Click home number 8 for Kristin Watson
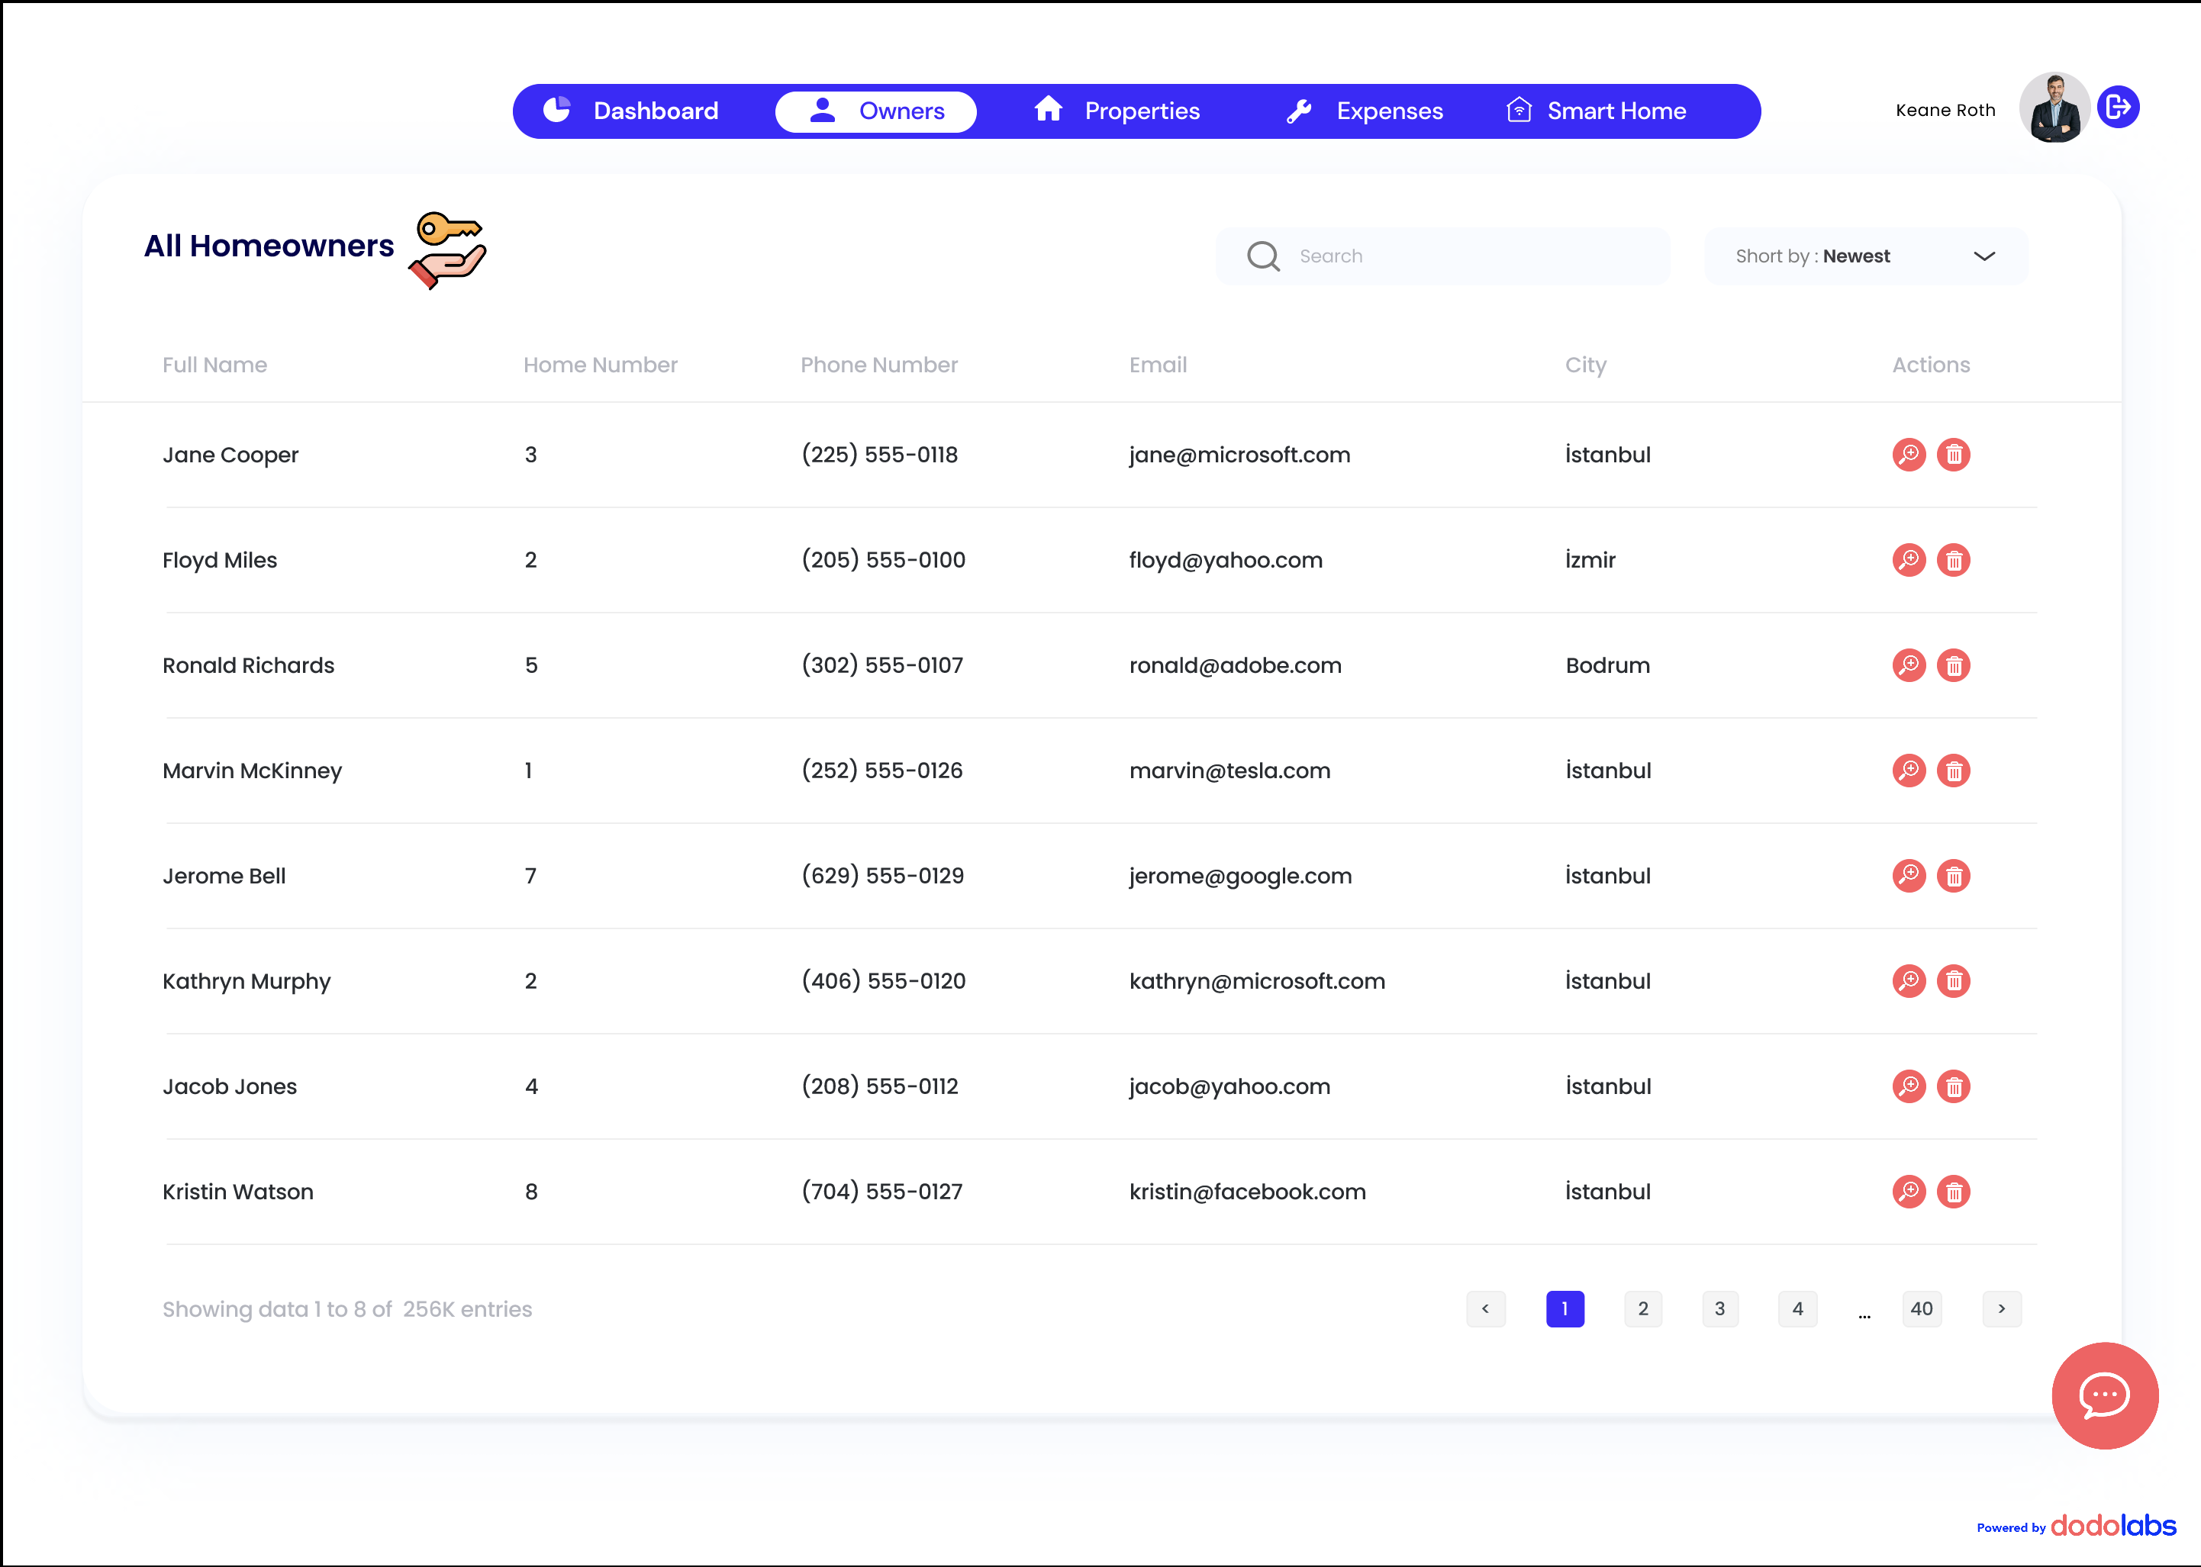This screenshot has width=2201, height=1567. pyautogui.click(x=531, y=1191)
